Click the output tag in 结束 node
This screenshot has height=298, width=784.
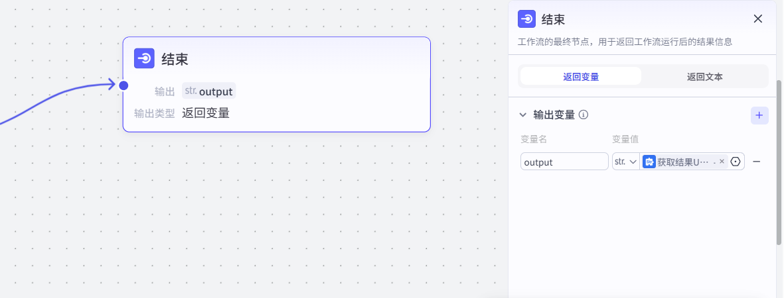[x=208, y=91]
